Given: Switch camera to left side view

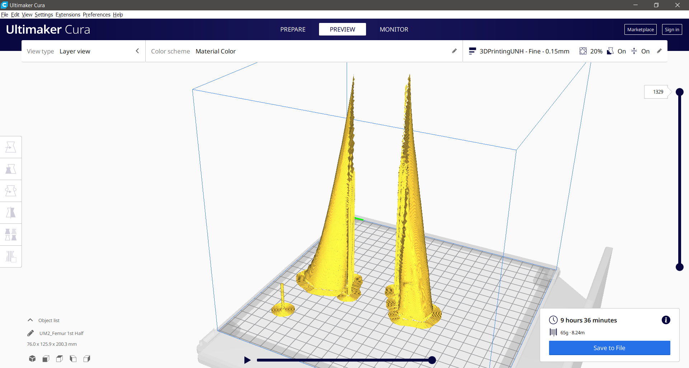Looking at the screenshot, I should coord(73,358).
